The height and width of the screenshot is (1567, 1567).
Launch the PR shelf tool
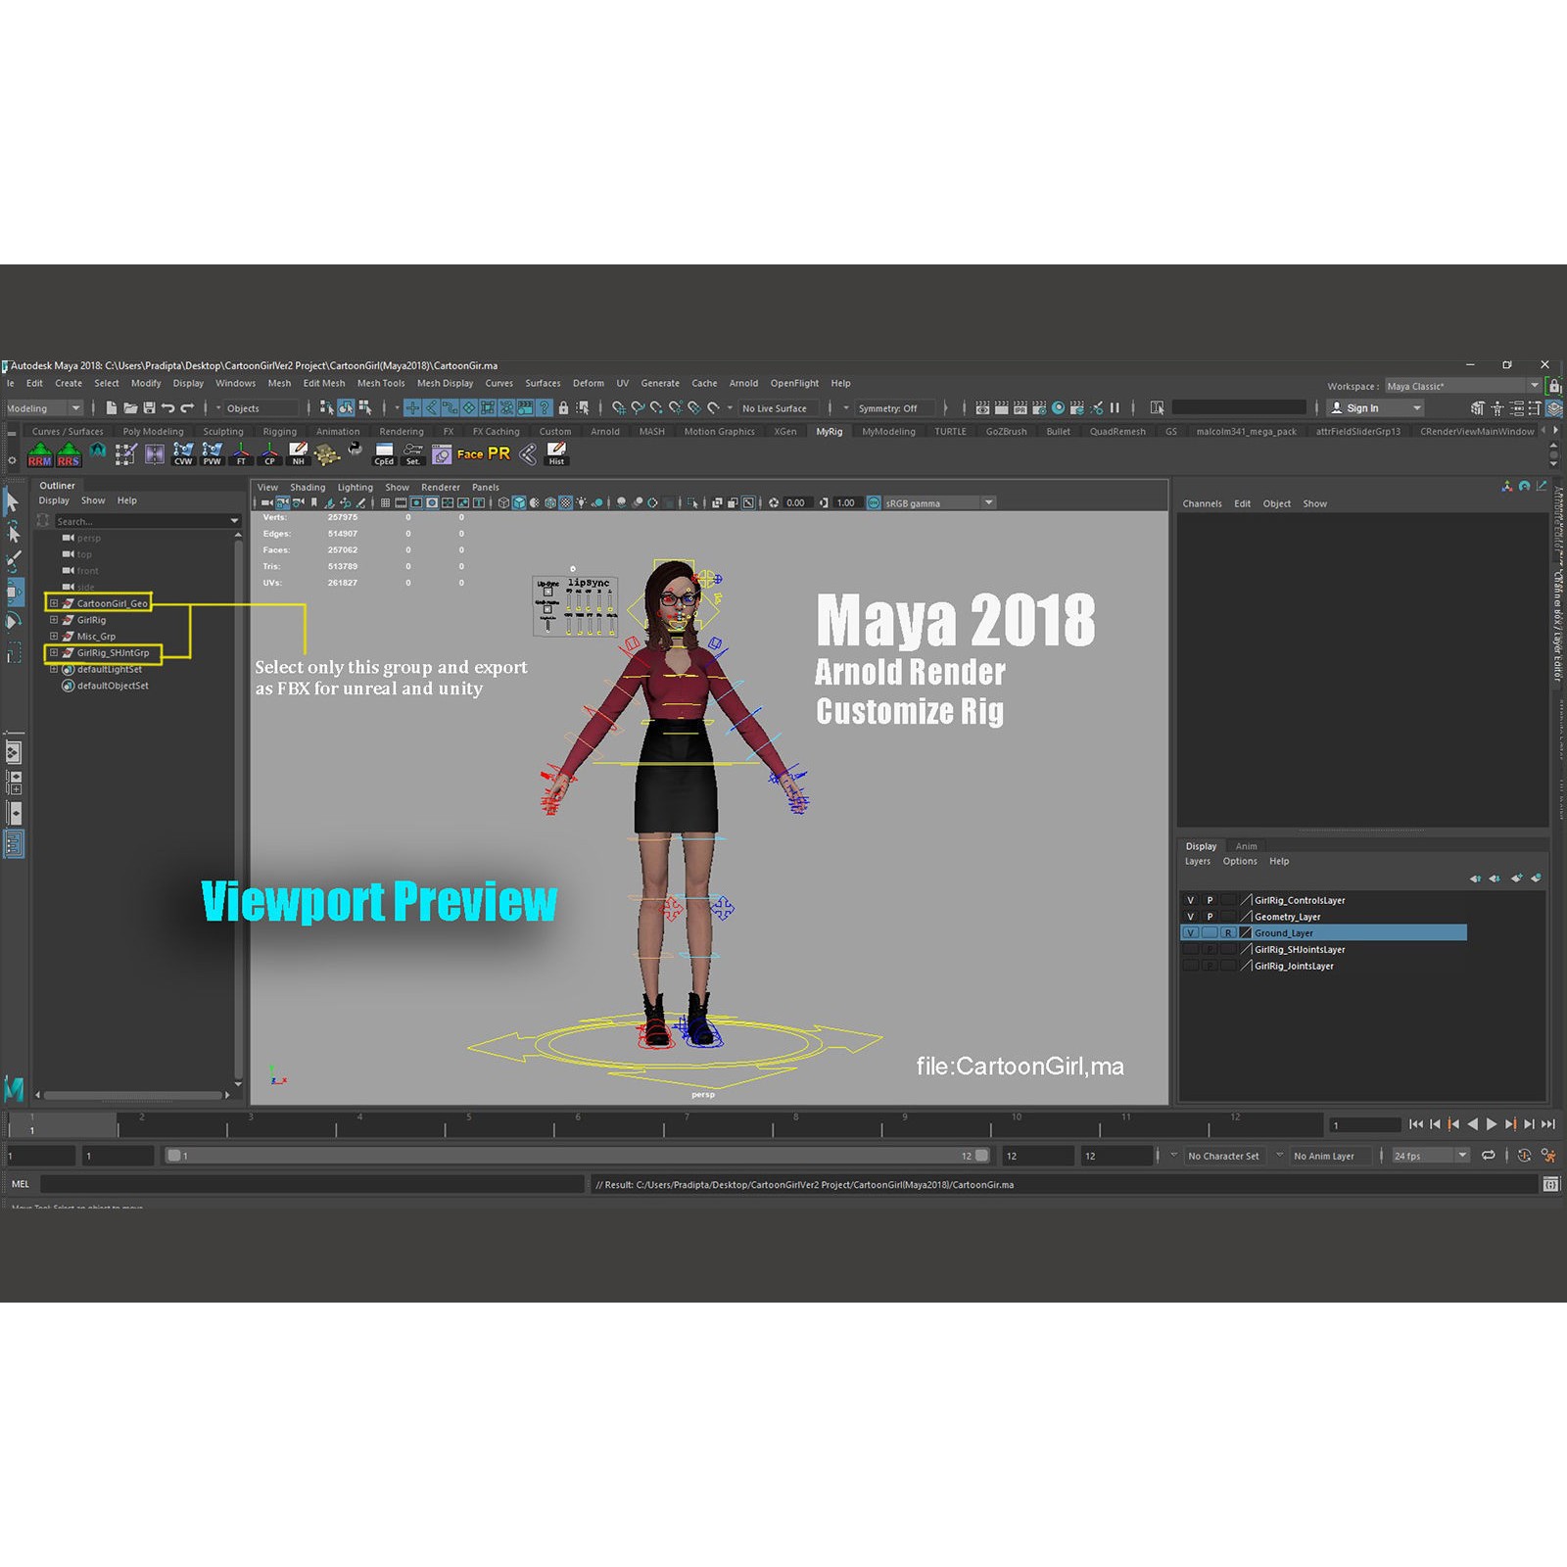[x=499, y=453]
